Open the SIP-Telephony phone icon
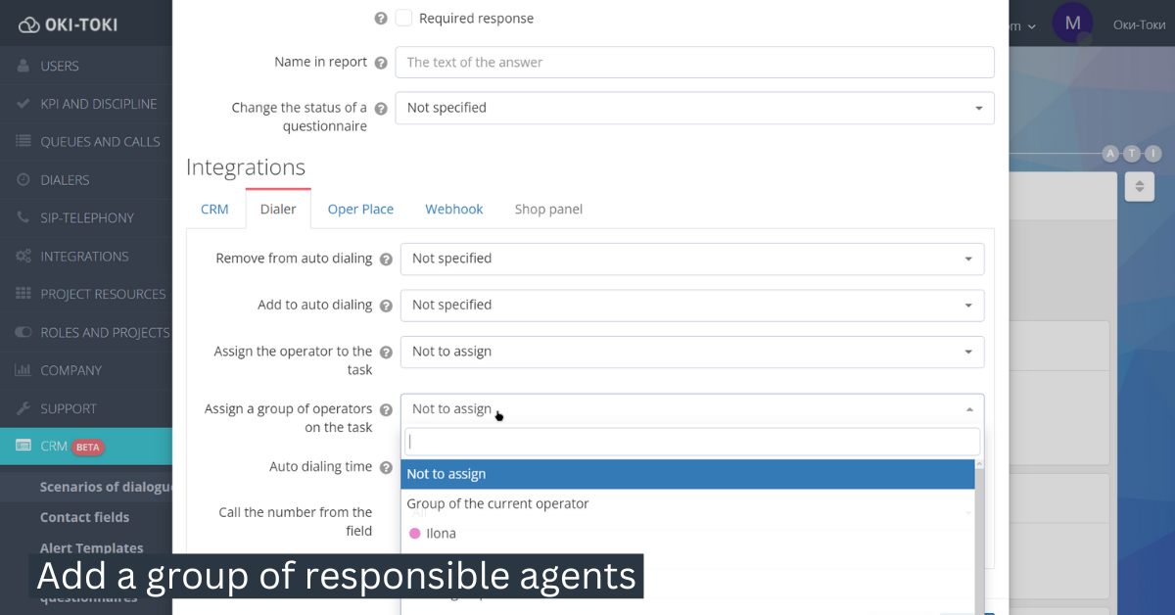This screenshot has height=615, width=1175. pos(23,218)
